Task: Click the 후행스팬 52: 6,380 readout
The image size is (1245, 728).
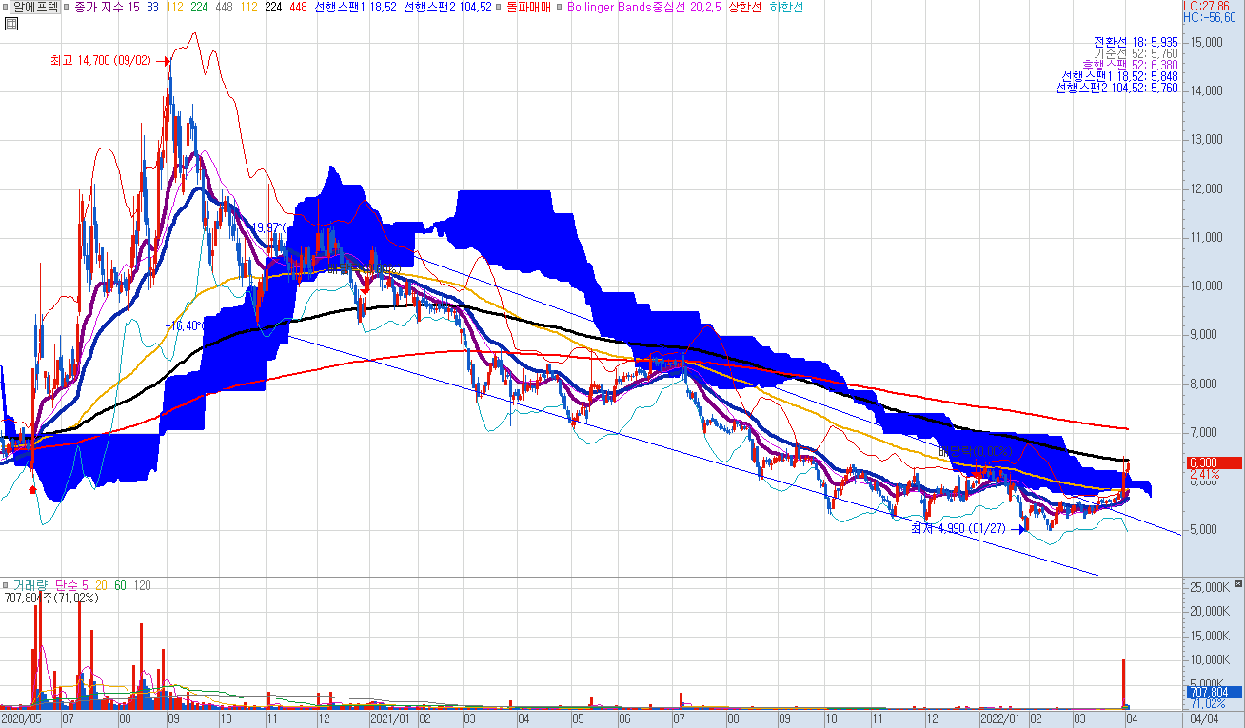Action: tap(1129, 65)
